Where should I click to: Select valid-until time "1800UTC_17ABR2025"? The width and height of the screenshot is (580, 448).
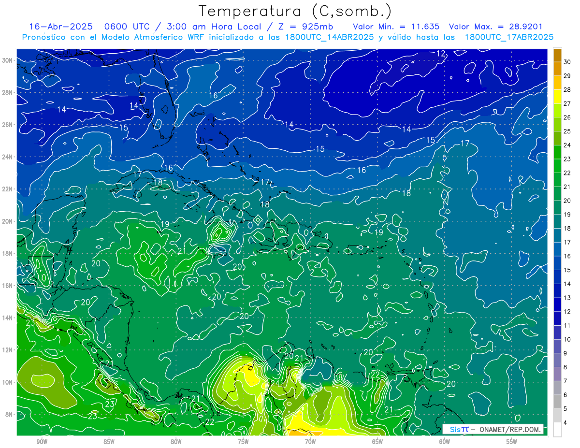pyautogui.click(x=509, y=37)
